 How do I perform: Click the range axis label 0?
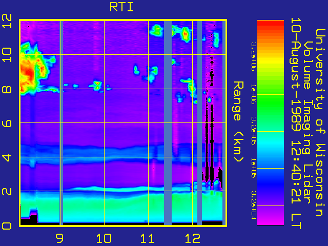pos(7,226)
